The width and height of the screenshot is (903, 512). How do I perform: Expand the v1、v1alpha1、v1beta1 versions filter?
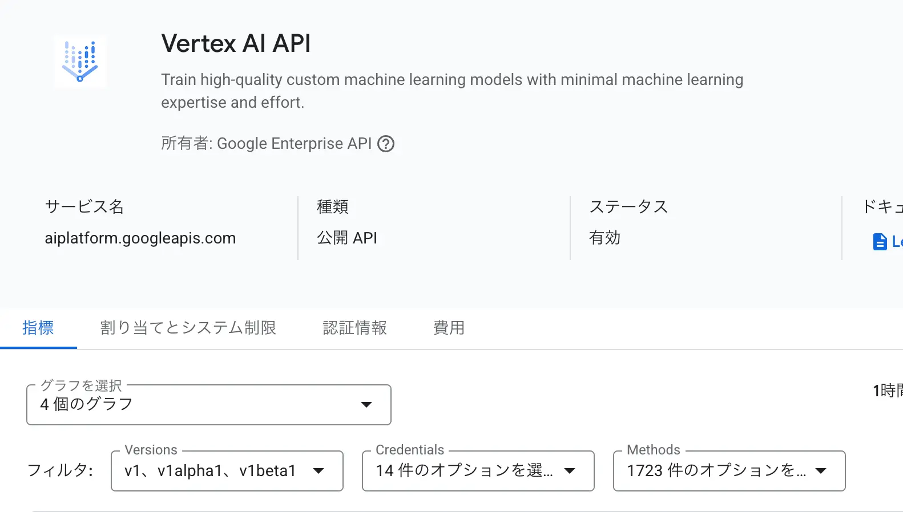(x=210, y=471)
